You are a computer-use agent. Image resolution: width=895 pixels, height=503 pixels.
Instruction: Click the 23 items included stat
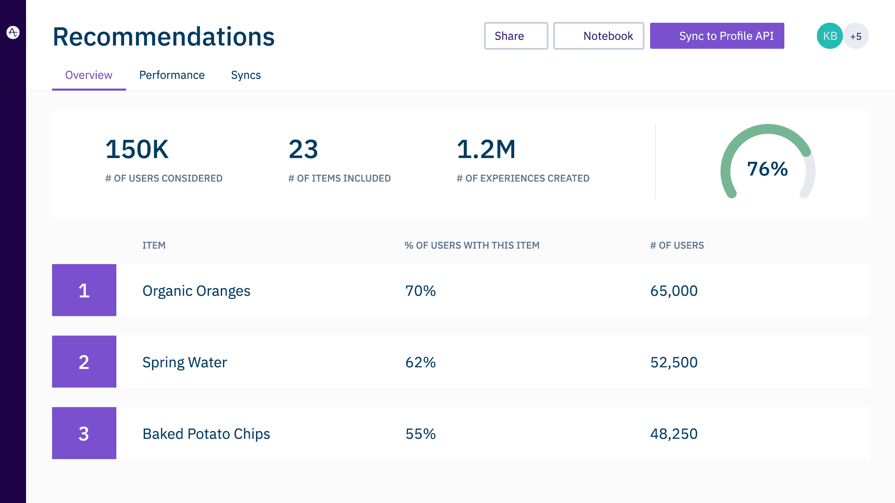(303, 150)
